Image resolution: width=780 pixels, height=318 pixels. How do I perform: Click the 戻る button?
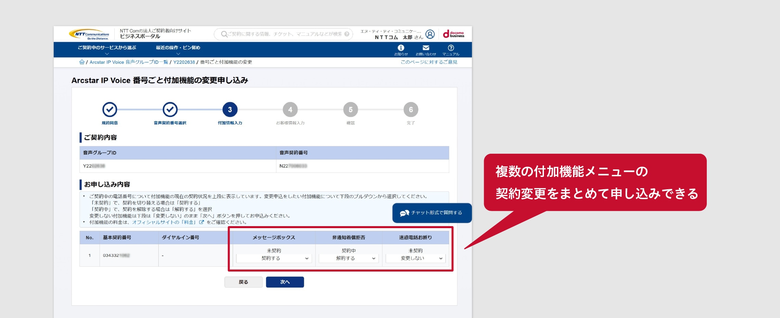coord(243,282)
